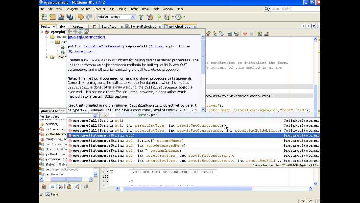Screen dimensions: 360x203
Task: Click the Profile Project icon
Action: (178, 17)
